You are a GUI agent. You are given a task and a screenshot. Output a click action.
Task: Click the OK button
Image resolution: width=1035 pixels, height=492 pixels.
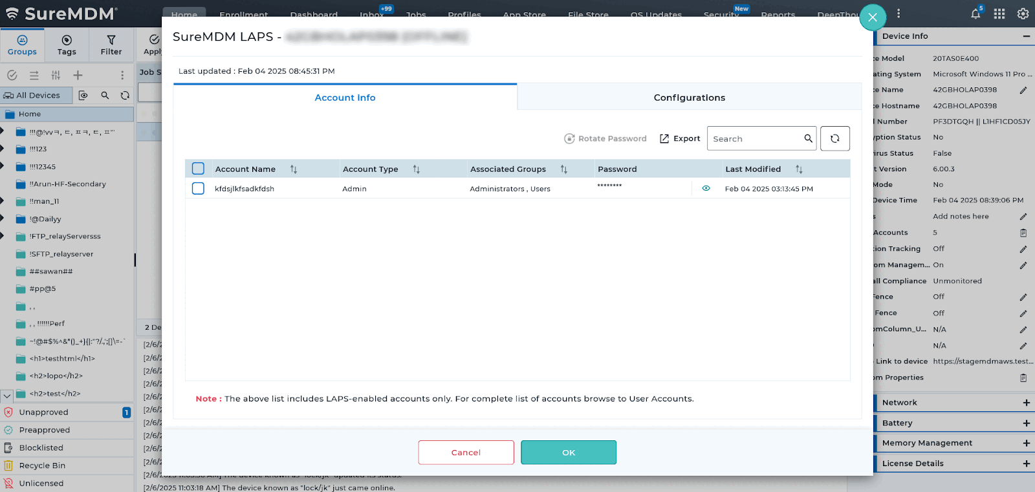coord(569,453)
